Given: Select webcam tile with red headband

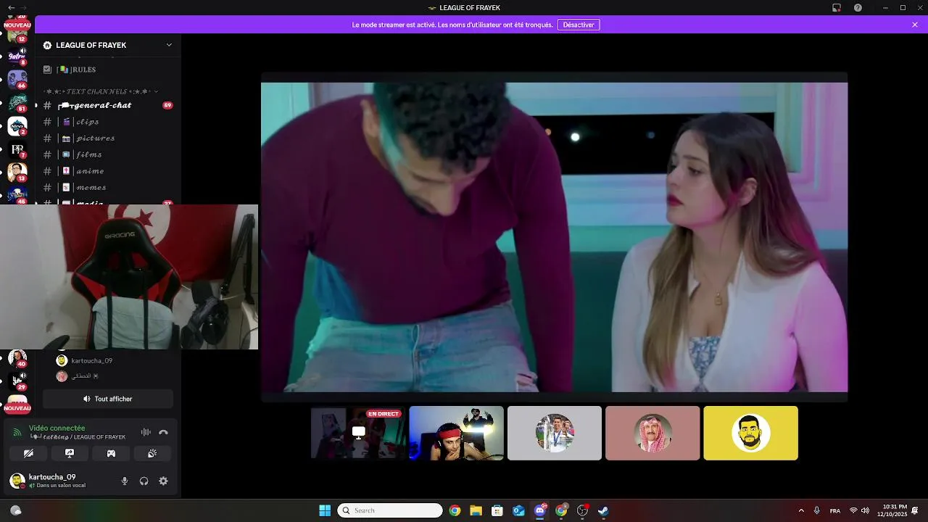Looking at the screenshot, I should 456,433.
